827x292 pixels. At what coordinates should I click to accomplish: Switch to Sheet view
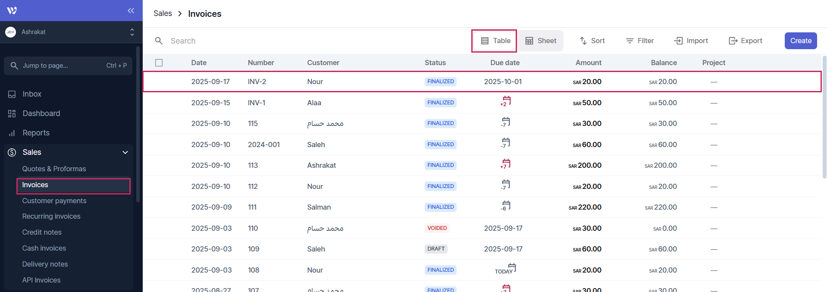(541, 41)
